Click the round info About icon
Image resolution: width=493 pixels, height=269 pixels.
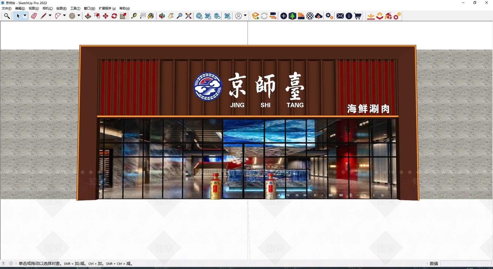click(x=349, y=16)
